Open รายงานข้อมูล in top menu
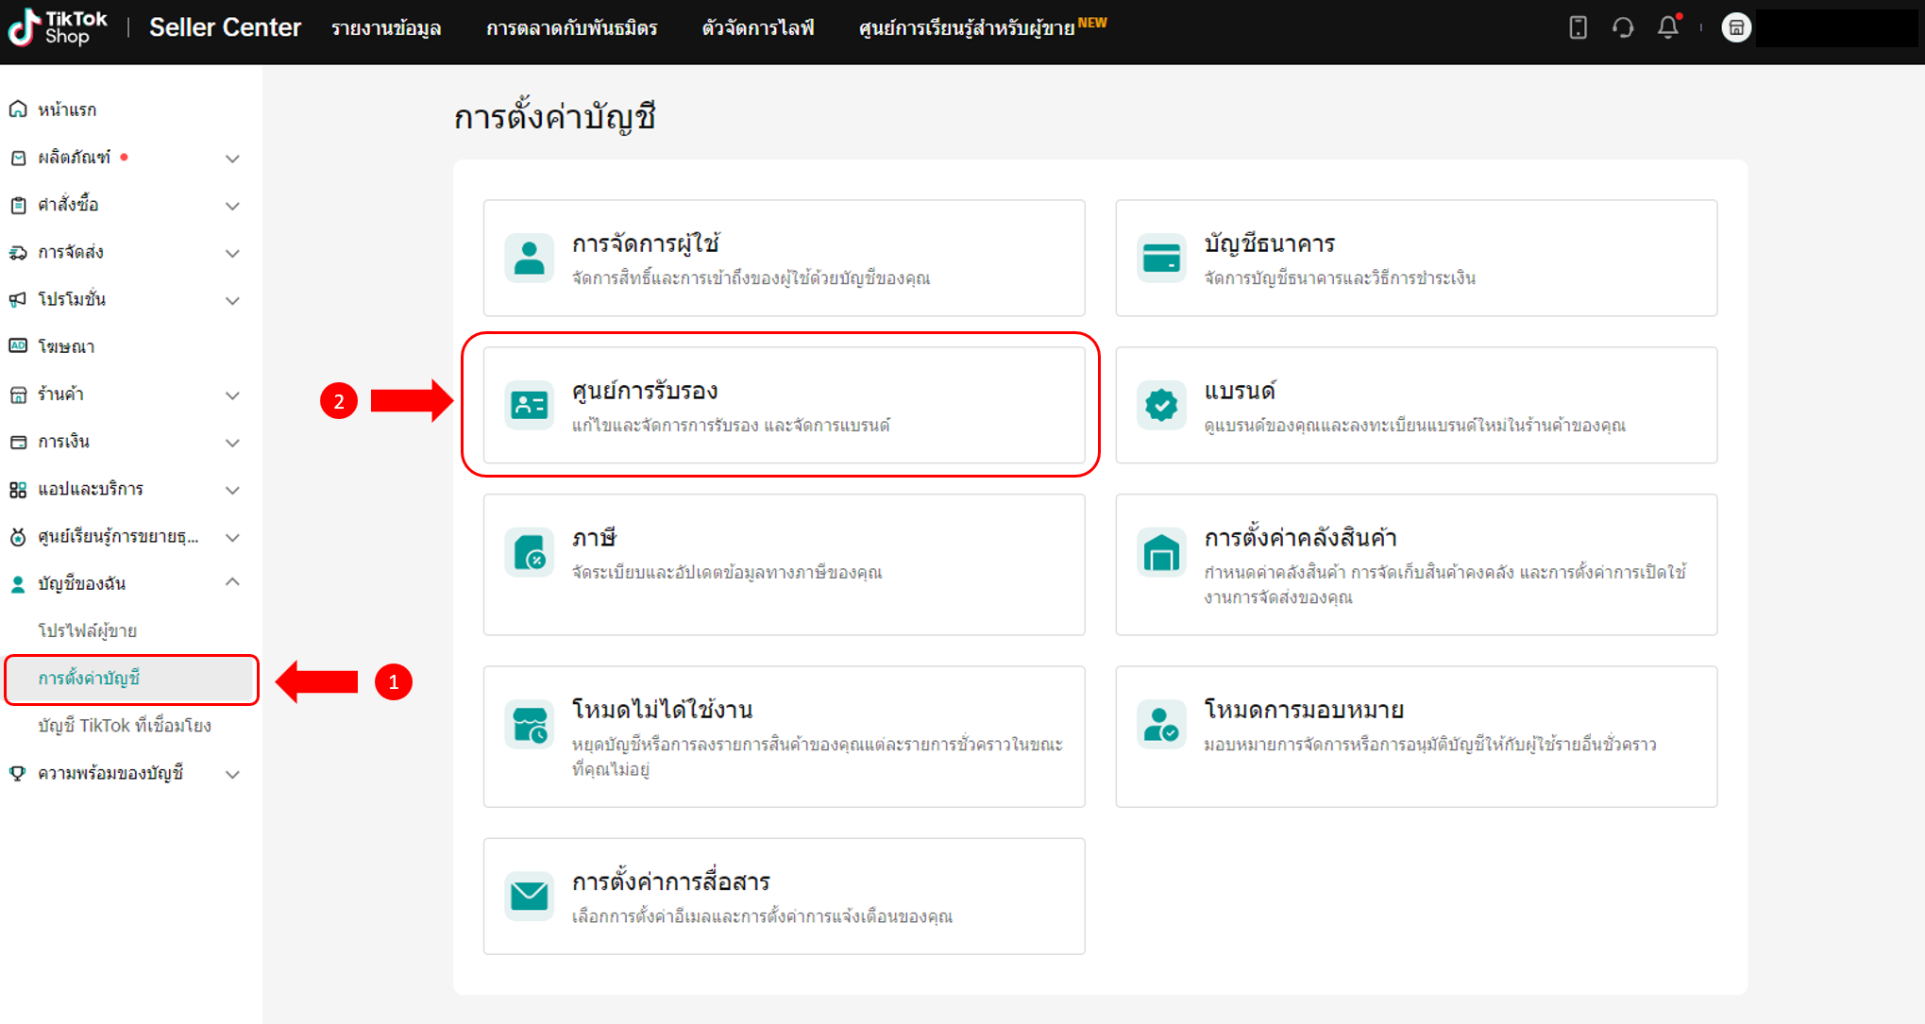Image resolution: width=1925 pixels, height=1024 pixels. (386, 28)
